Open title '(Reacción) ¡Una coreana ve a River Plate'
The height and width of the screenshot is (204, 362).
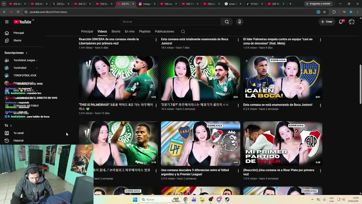click(x=279, y=172)
